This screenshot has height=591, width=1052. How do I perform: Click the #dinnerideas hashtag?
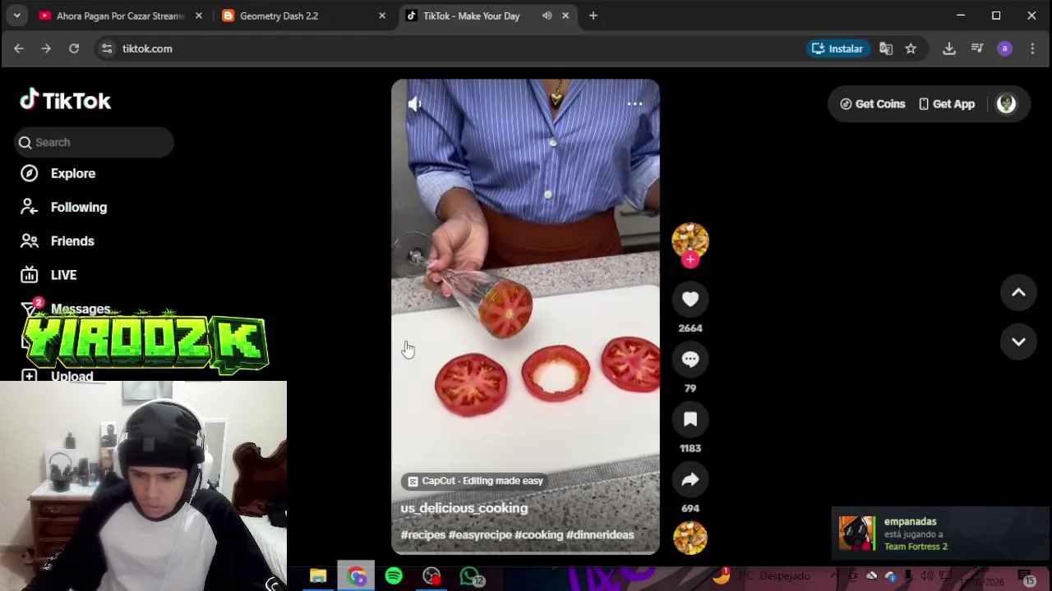[600, 535]
